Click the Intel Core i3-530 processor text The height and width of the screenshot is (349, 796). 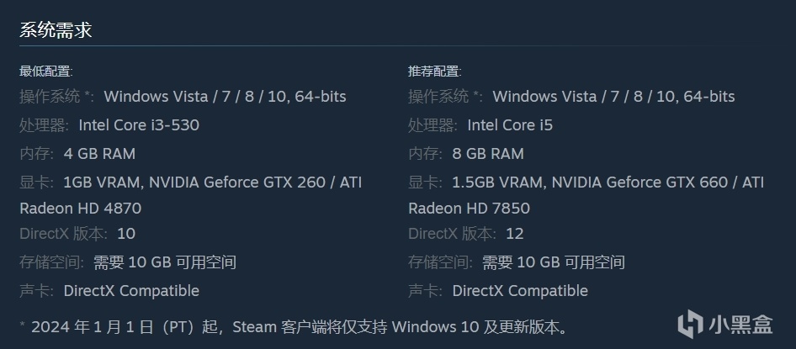click(x=139, y=125)
